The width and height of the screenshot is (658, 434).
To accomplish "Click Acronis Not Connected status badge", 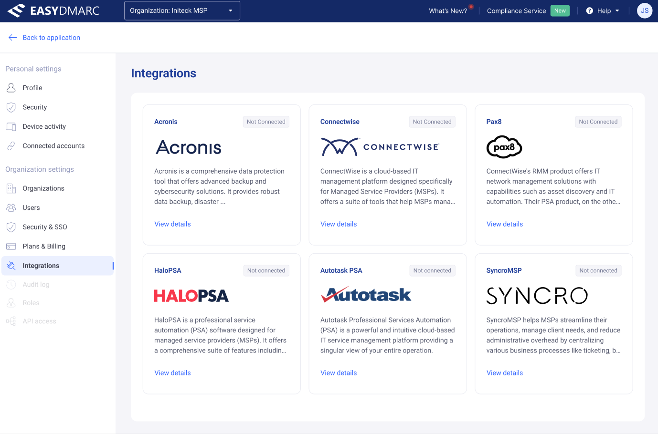I will coord(266,122).
